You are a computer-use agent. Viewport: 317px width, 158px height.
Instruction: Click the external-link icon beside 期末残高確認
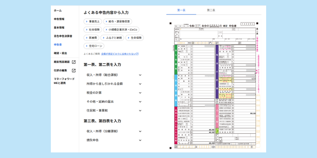[74, 62]
